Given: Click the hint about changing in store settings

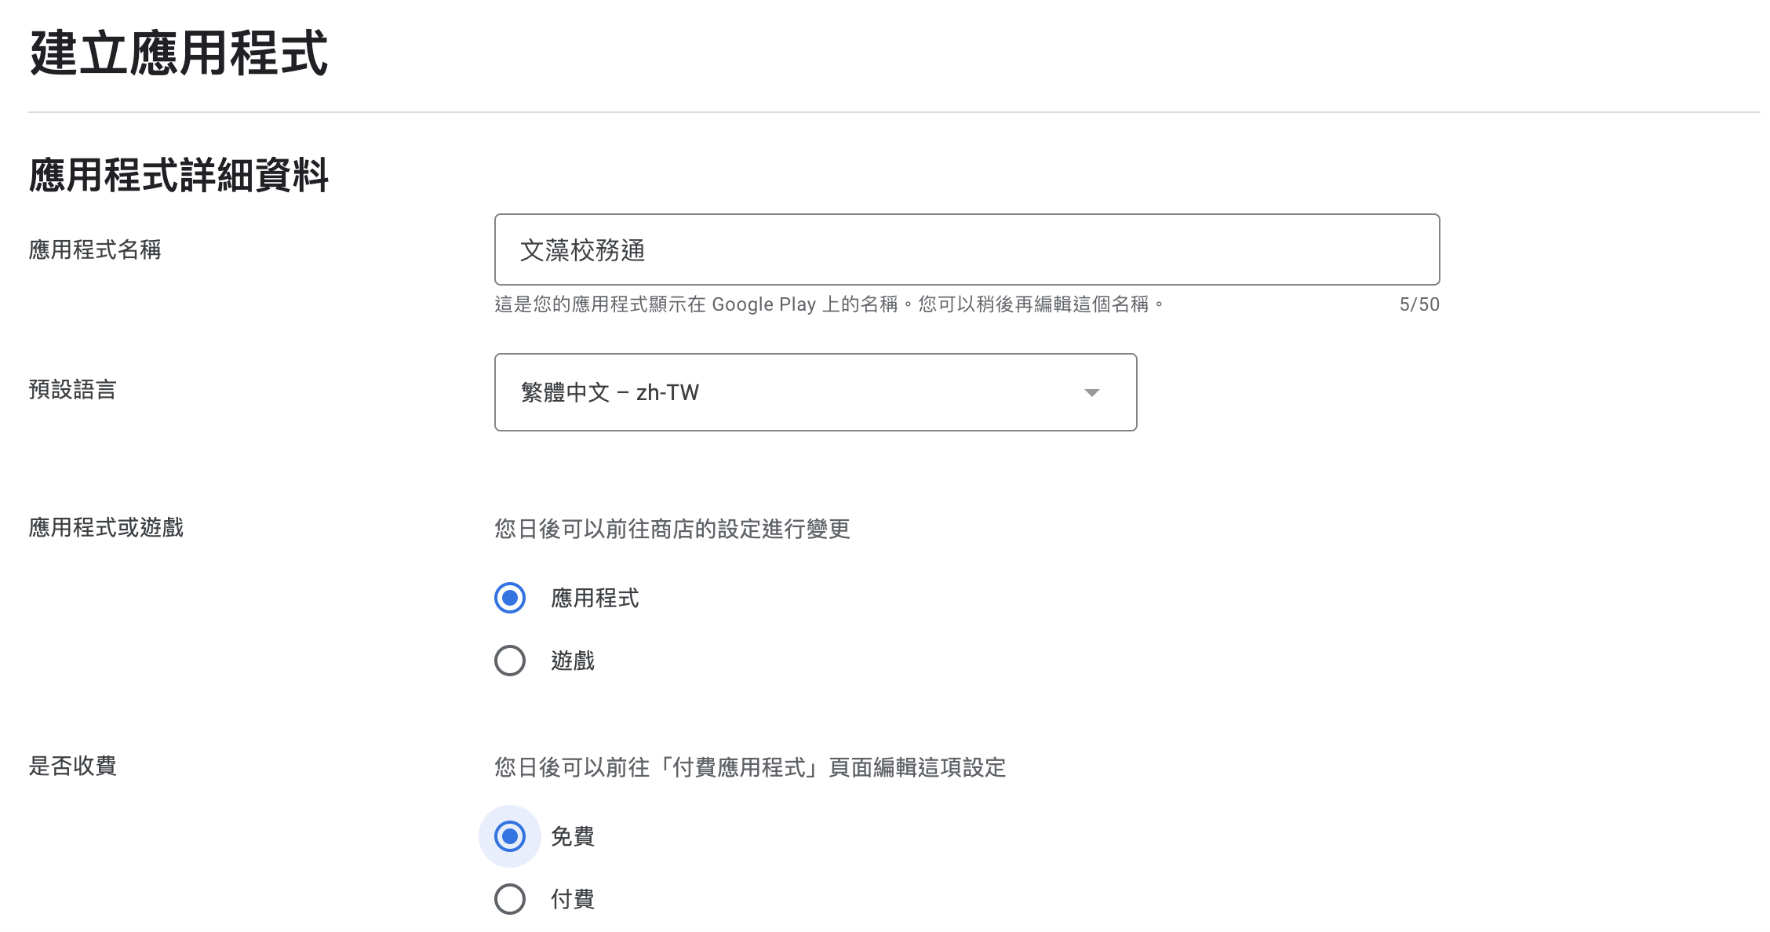Looking at the screenshot, I should tap(672, 529).
